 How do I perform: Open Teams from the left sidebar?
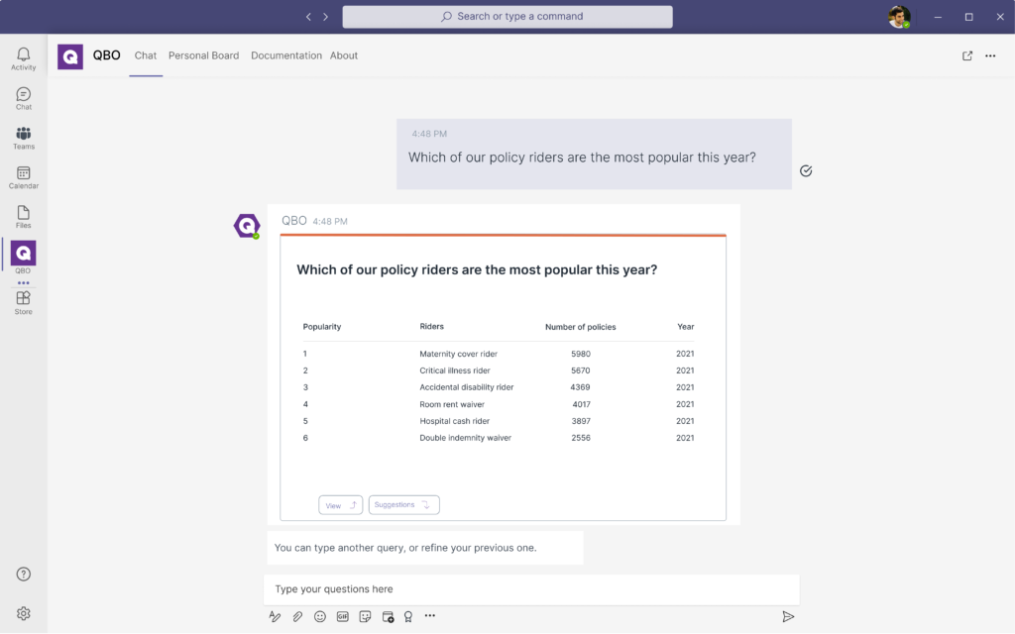(x=23, y=138)
